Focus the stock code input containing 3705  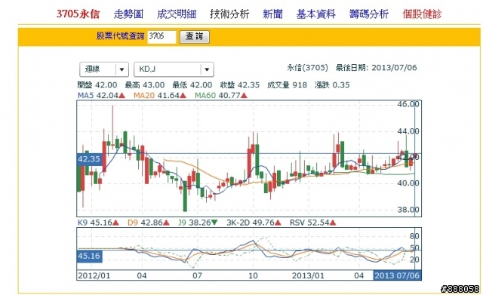click(x=162, y=37)
